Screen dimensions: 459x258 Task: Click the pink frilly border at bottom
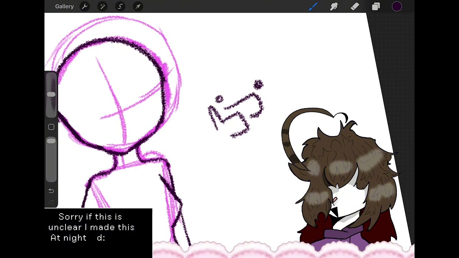tap(283, 250)
